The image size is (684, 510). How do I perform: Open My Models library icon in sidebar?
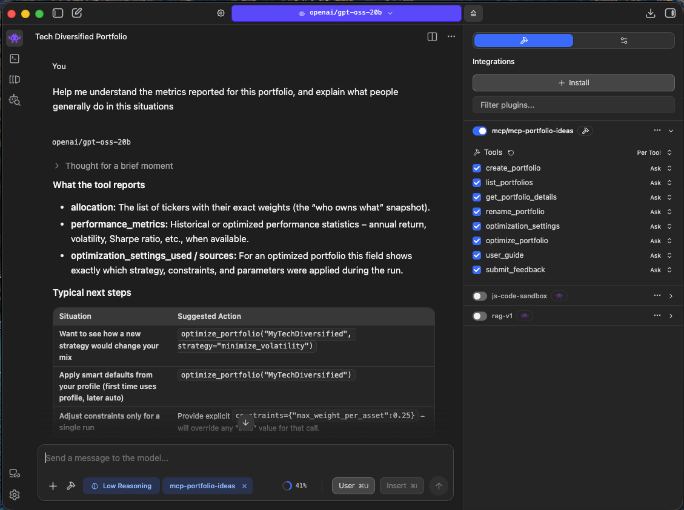coord(15,79)
